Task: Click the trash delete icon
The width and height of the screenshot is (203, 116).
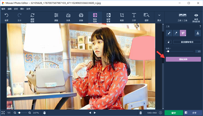Action: (x=141, y=113)
